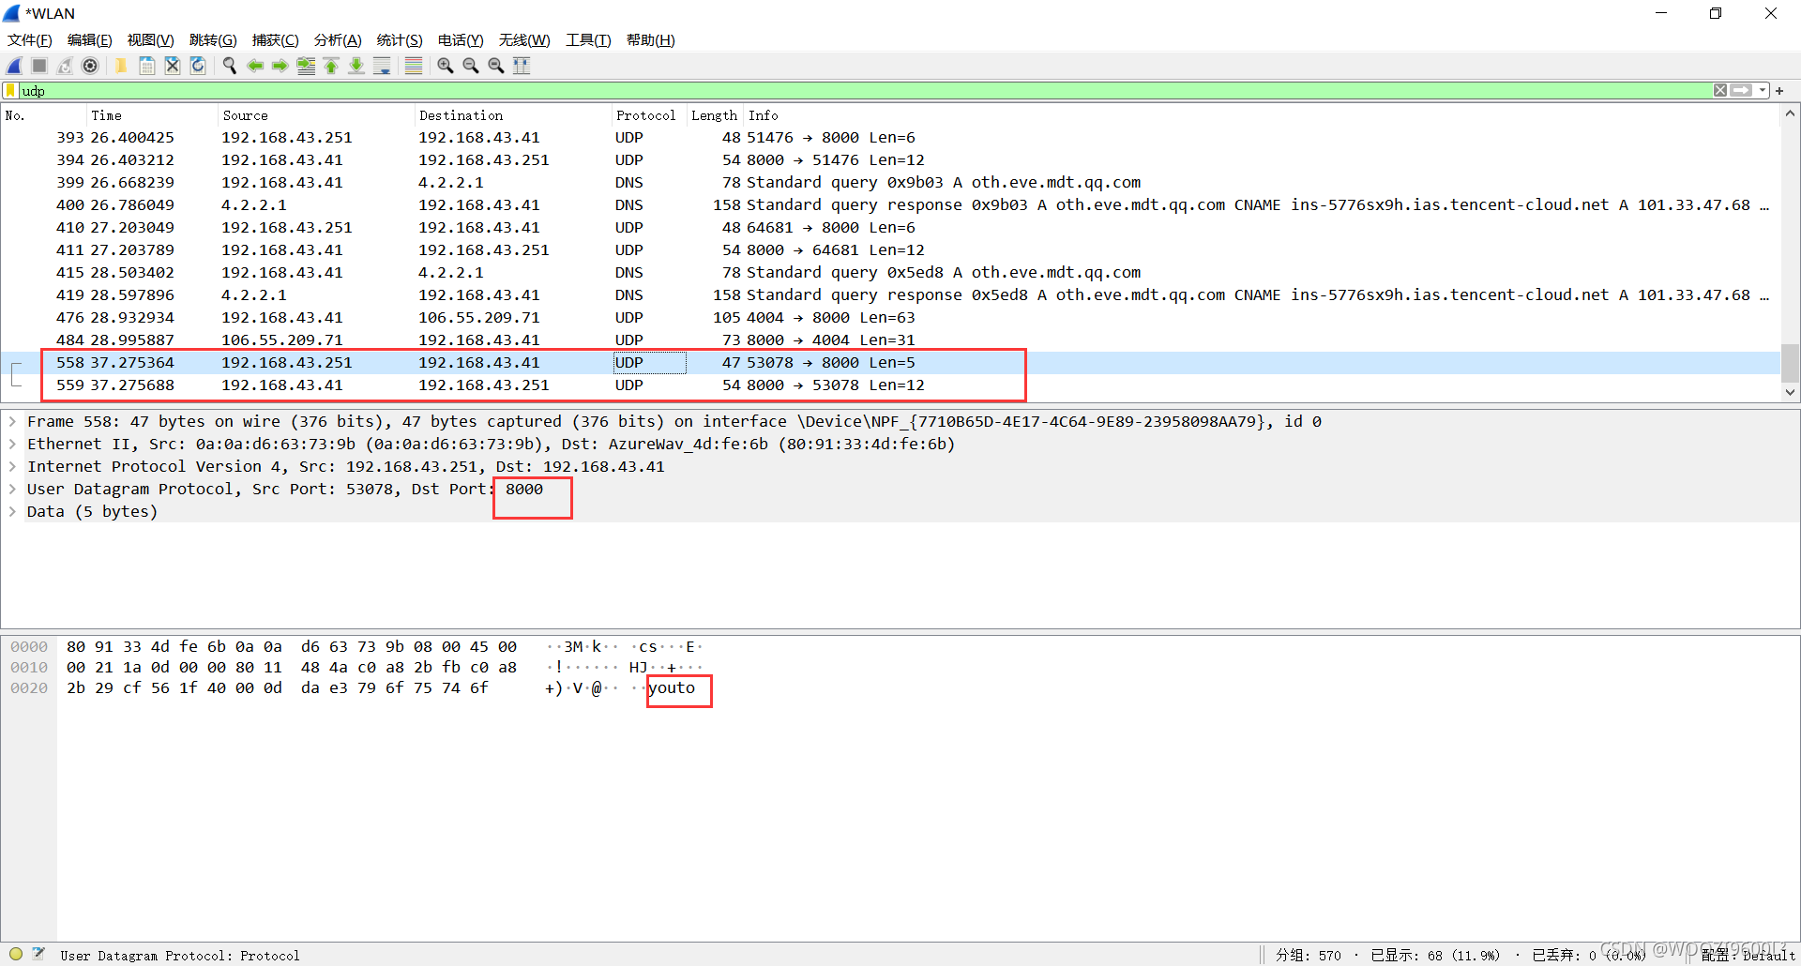Click the packet list scrollbar down arrow
This screenshot has height=966, width=1801.
click(x=1790, y=393)
